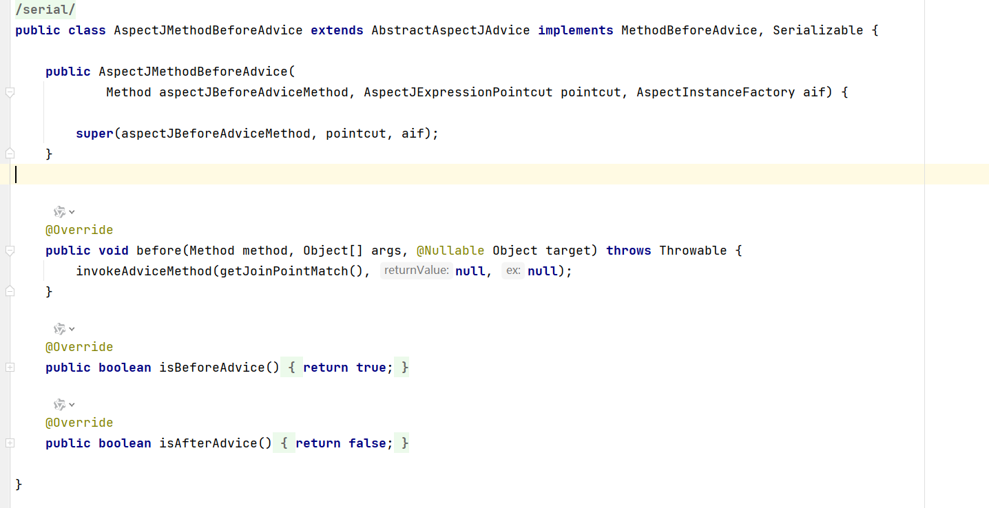Click the @Override annotation above isAfterAdvice
The height and width of the screenshot is (508, 989).
click(x=79, y=423)
